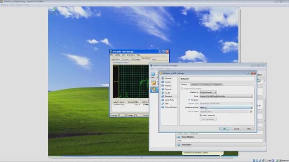The height and width of the screenshot is (162, 289).
Task: Open System settings category icon
Action: [x=163, y=82]
